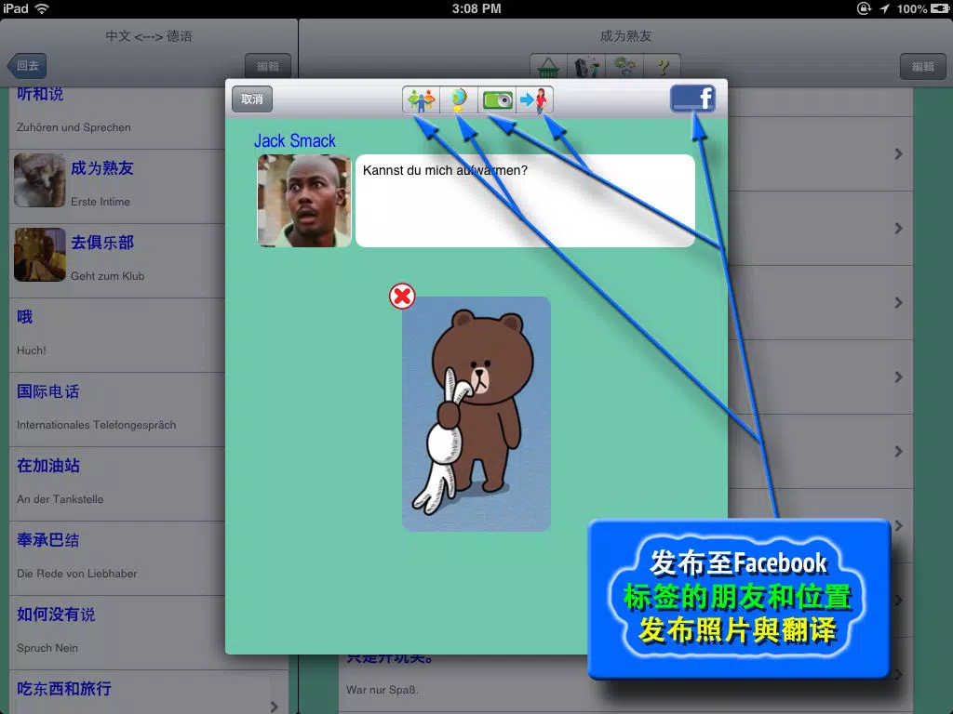This screenshot has width=953, height=714.
Task: Open the 在加油站 An der Tankstelle category
Action: point(117,483)
